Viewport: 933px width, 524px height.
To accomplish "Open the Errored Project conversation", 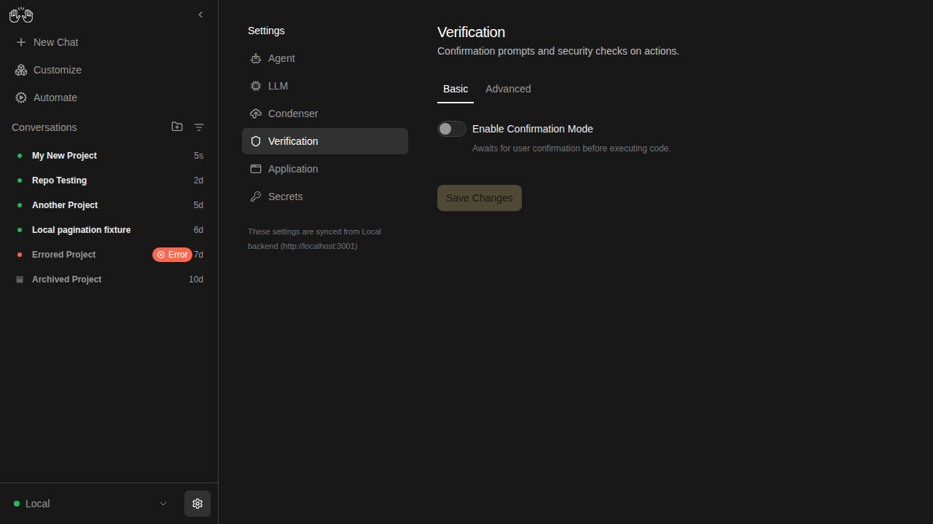I will coord(109,255).
